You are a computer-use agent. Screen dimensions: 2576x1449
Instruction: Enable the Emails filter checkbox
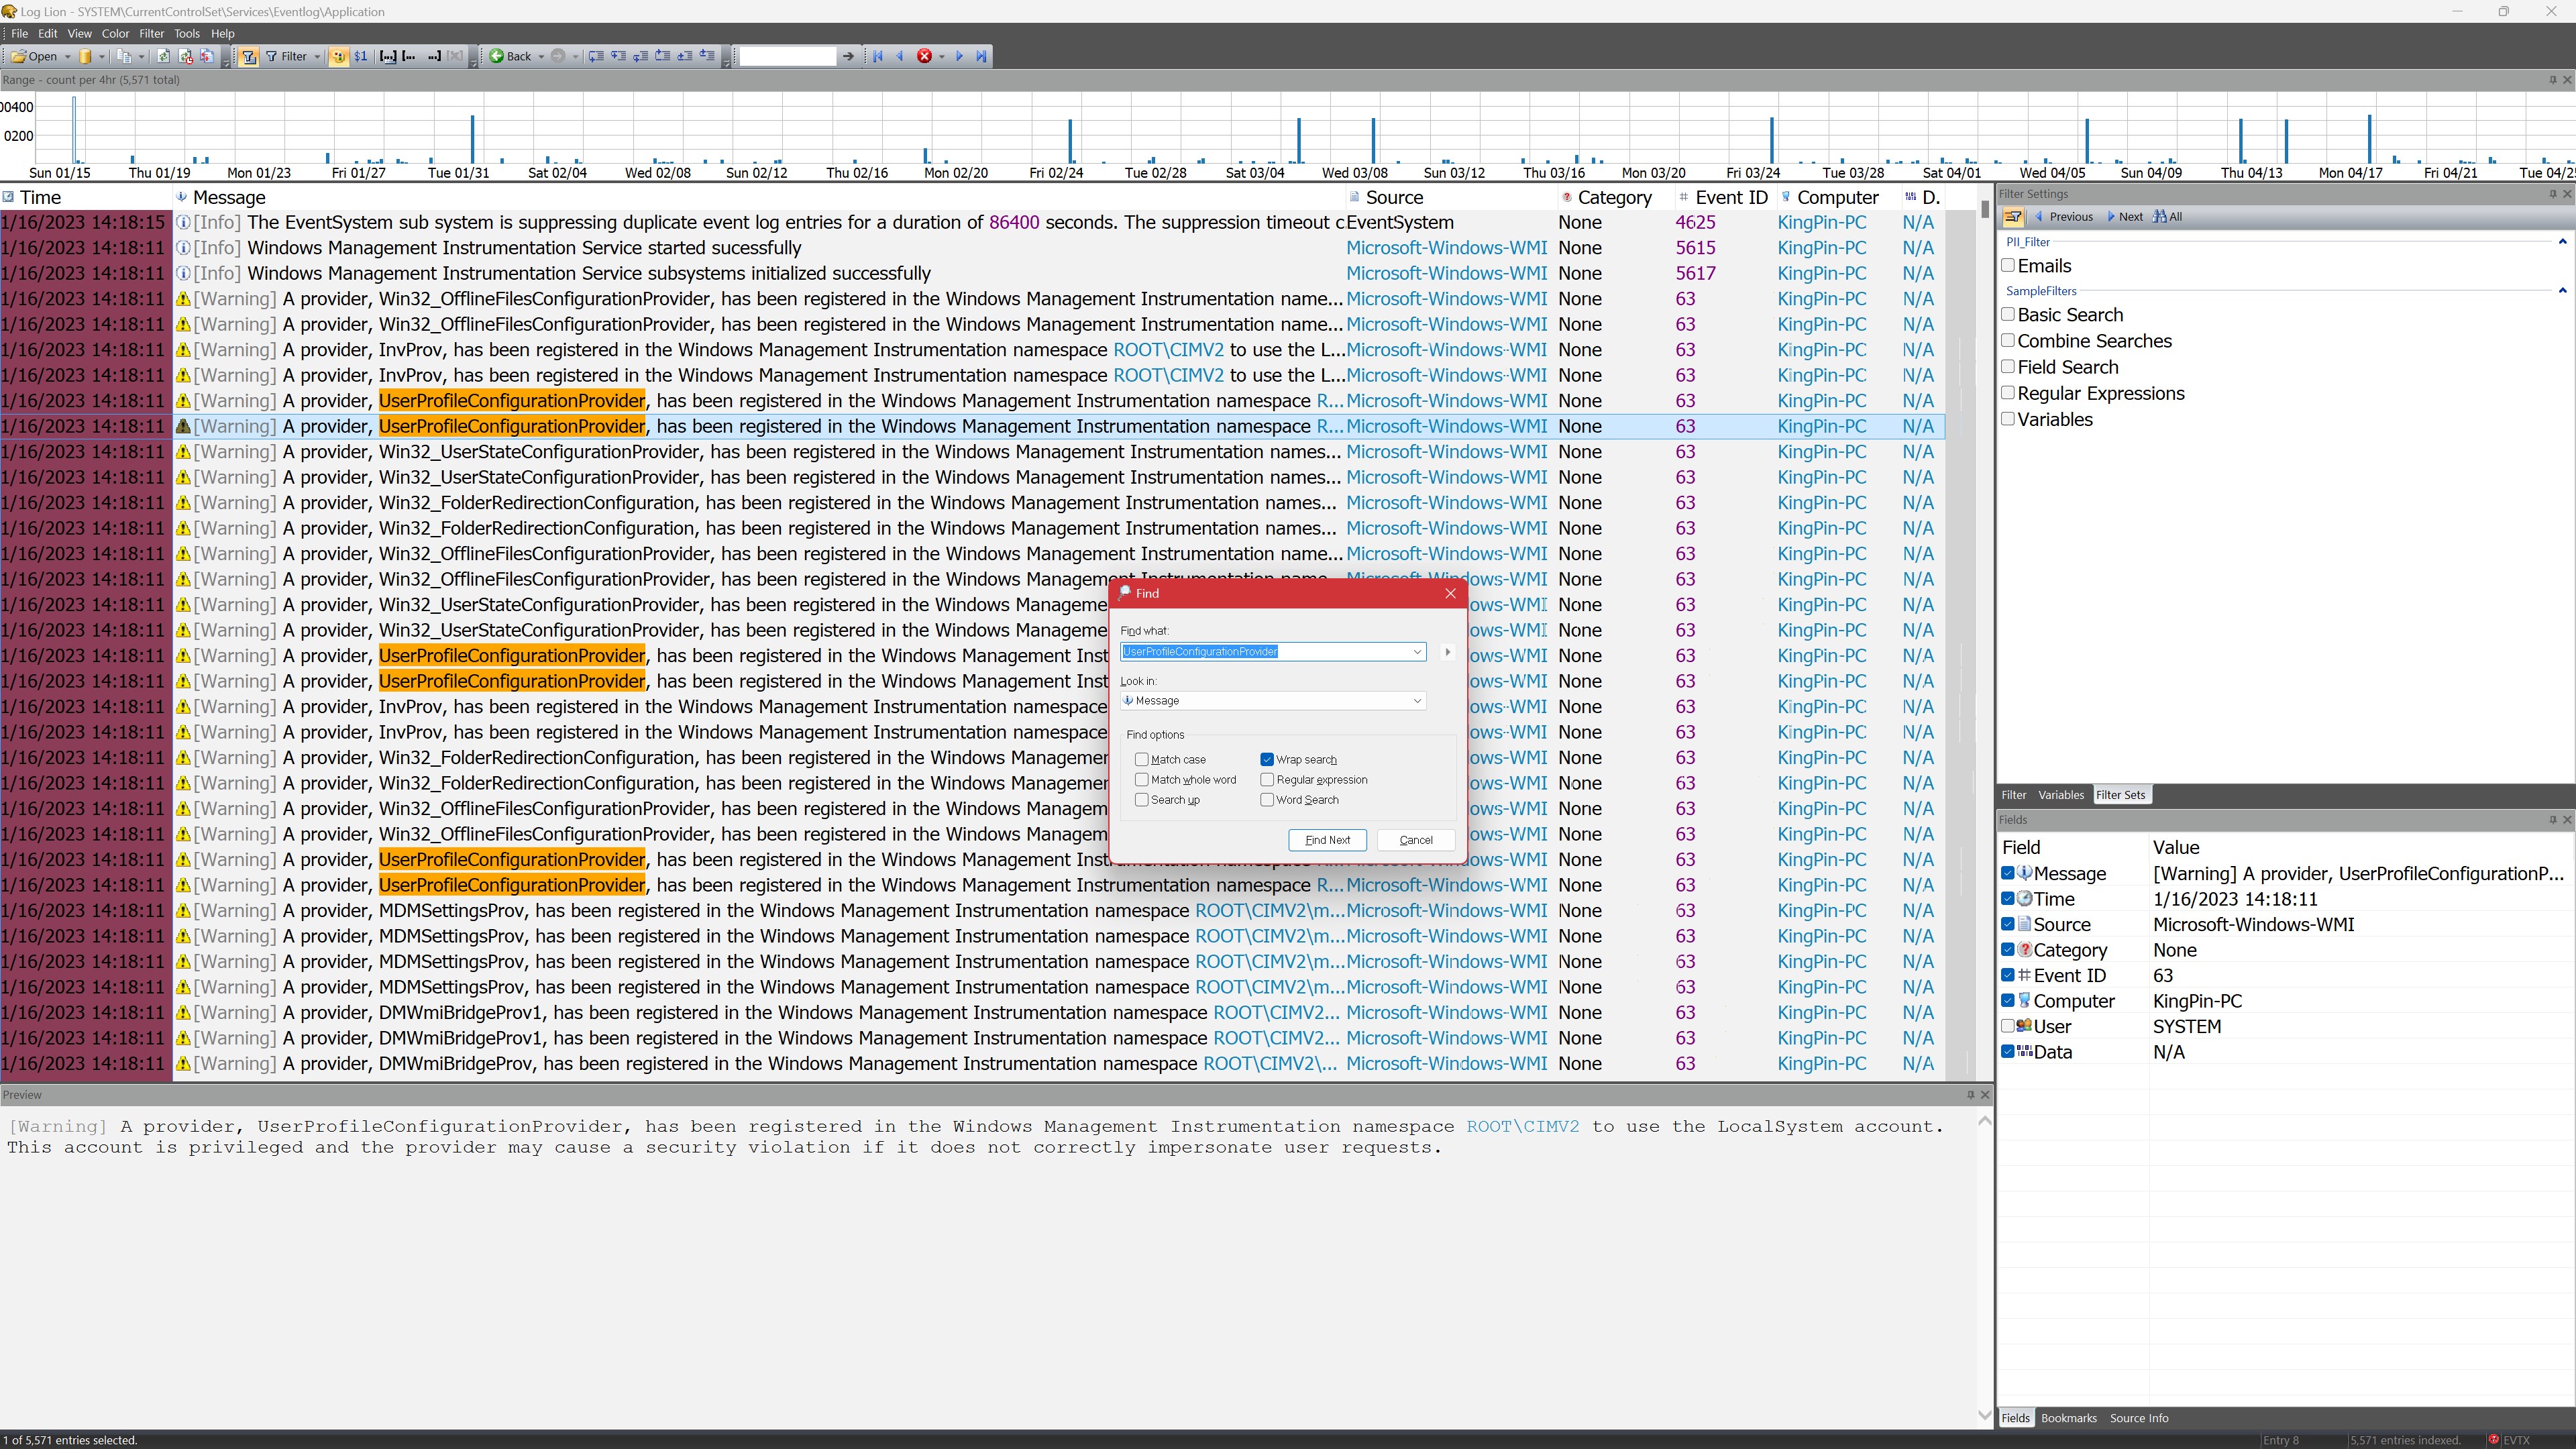[x=2008, y=266]
